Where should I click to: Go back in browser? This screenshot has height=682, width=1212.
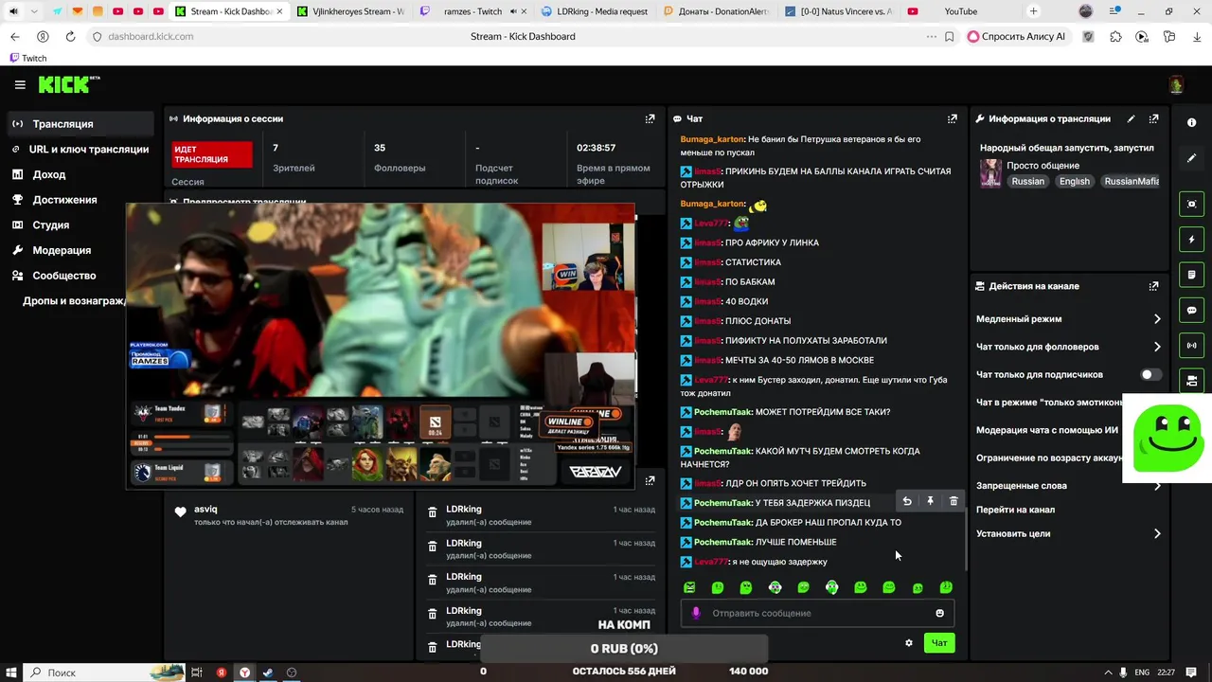(x=14, y=36)
